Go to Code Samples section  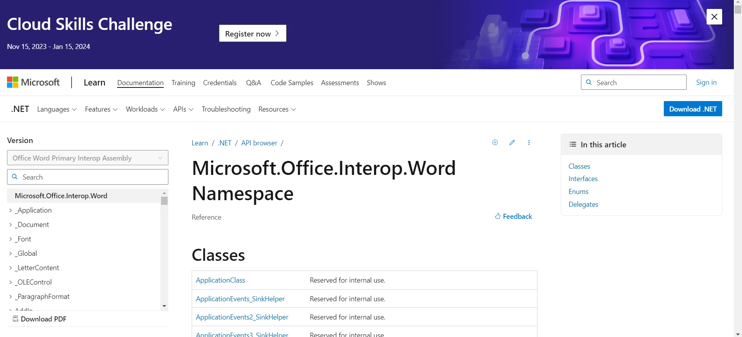point(292,83)
